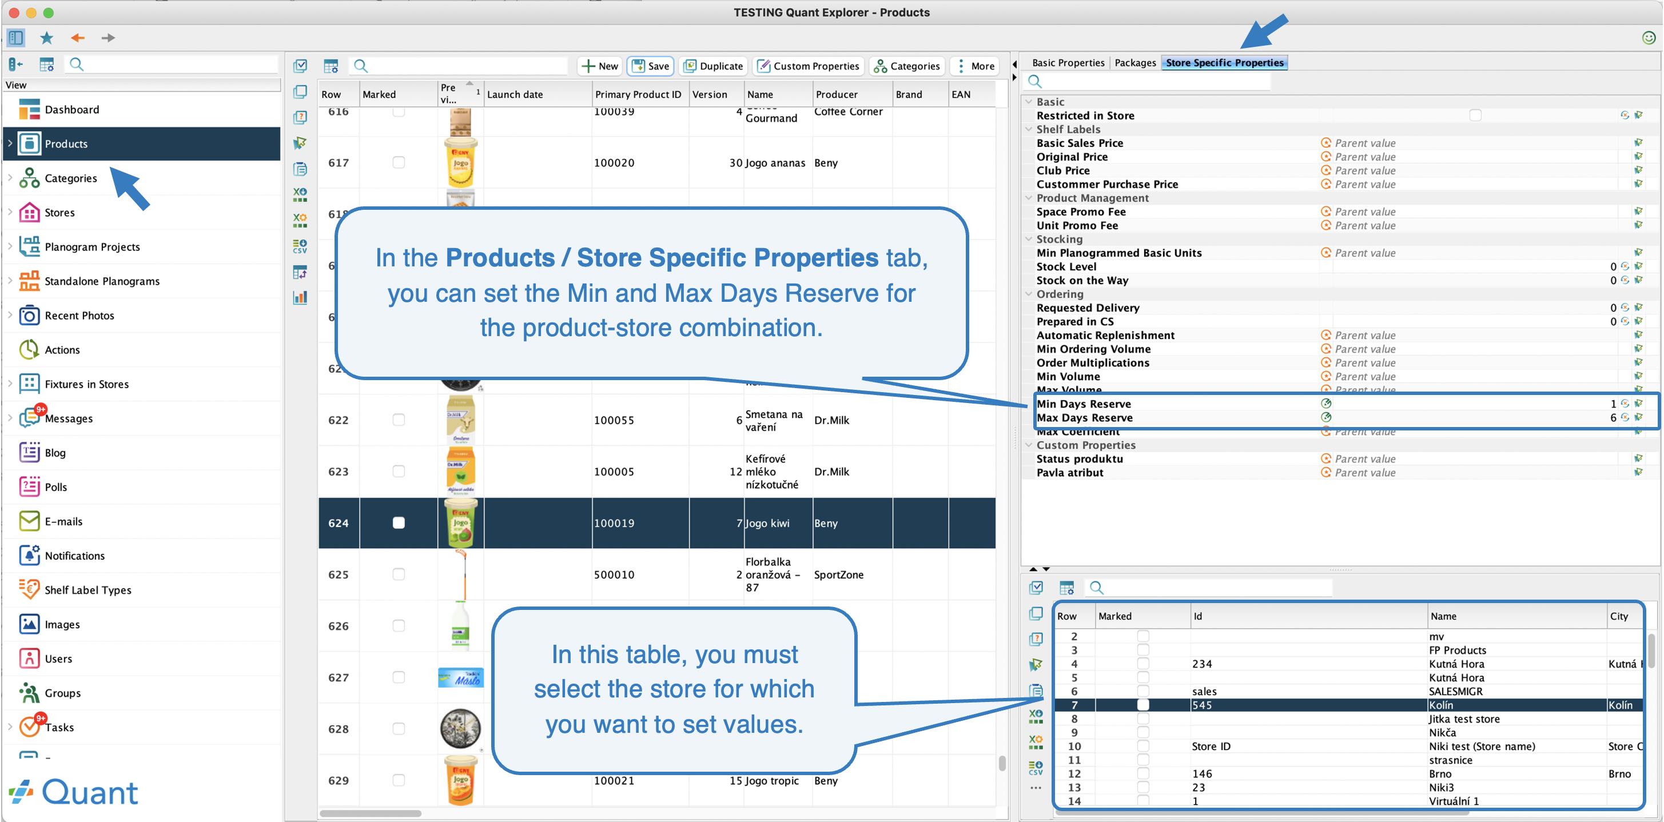Screen dimensions: 1664x822
Task: Click the smiley feedback icon
Action: 1649,38
